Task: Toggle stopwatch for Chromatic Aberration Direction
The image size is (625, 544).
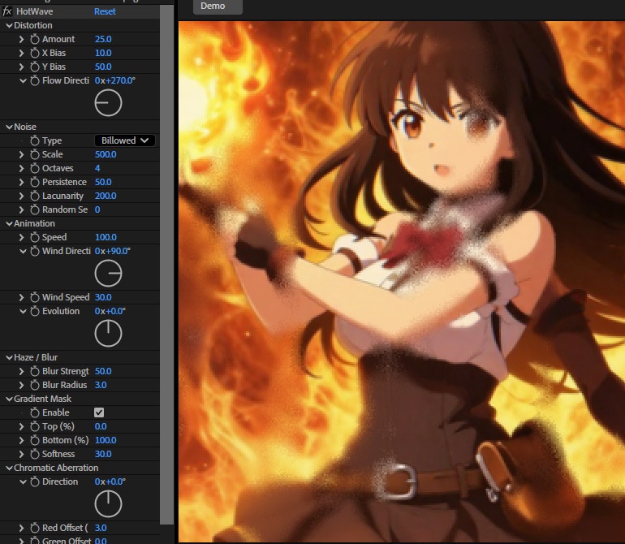Action: (35, 481)
